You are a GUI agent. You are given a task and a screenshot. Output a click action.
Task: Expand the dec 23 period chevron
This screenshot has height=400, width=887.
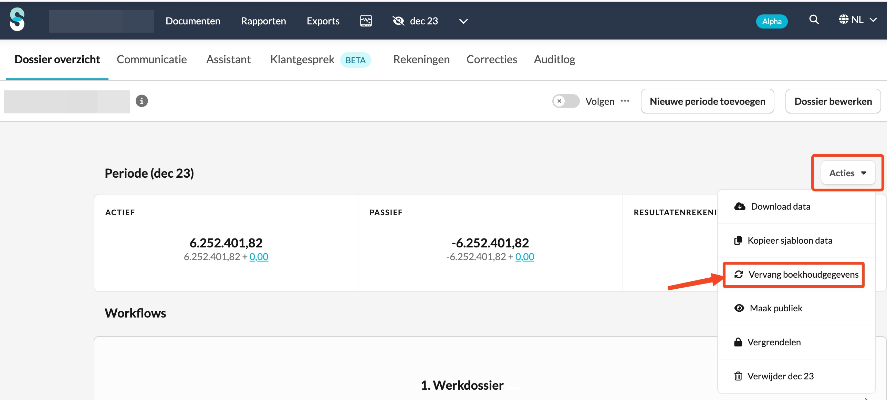point(463,21)
